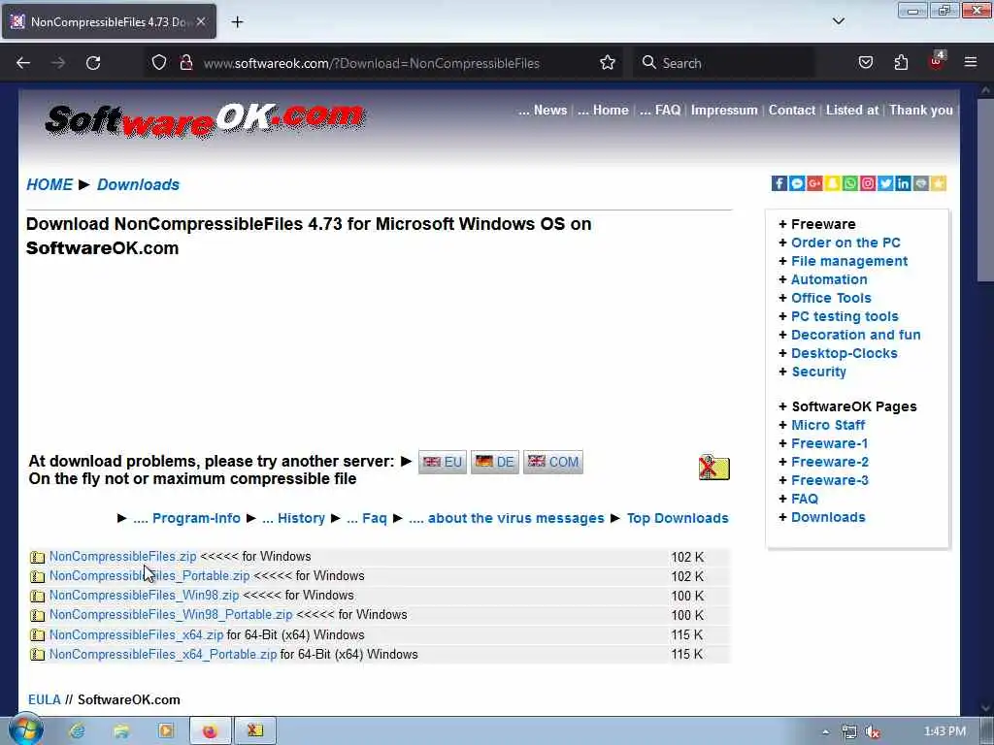Open Firefox application hamburger menu

(x=971, y=63)
